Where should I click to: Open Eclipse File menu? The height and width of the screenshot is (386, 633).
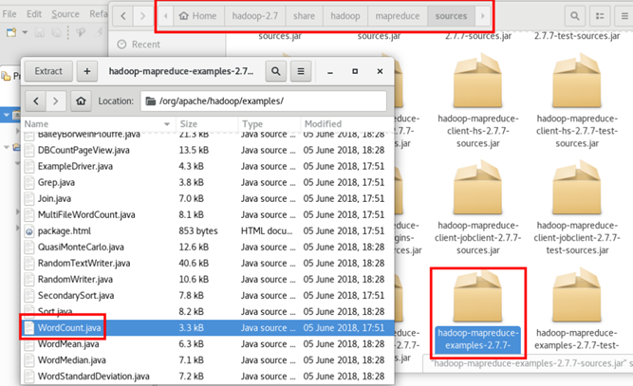tap(9, 14)
